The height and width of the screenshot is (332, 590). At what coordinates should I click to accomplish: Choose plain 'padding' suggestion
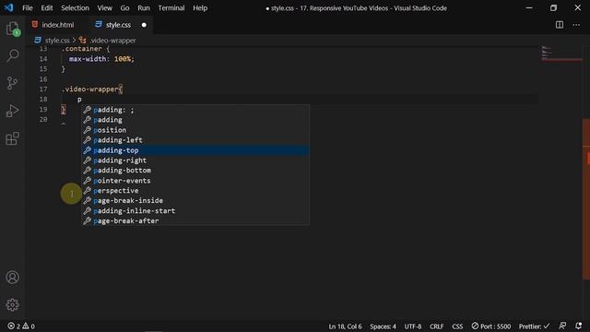[x=195, y=120]
